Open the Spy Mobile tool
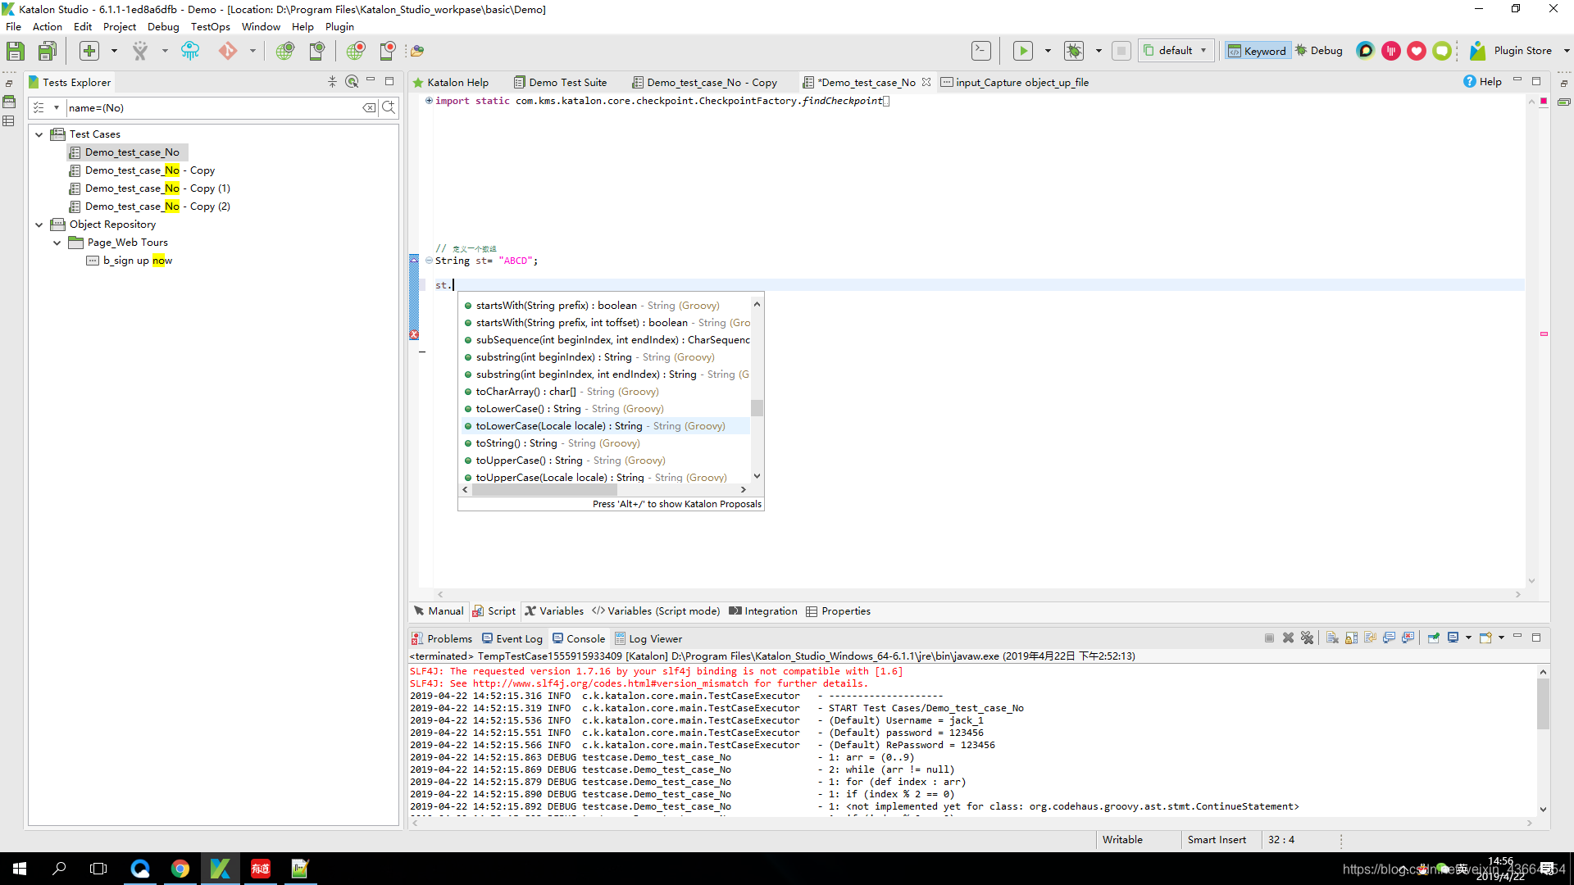This screenshot has height=885, width=1574. tap(316, 51)
